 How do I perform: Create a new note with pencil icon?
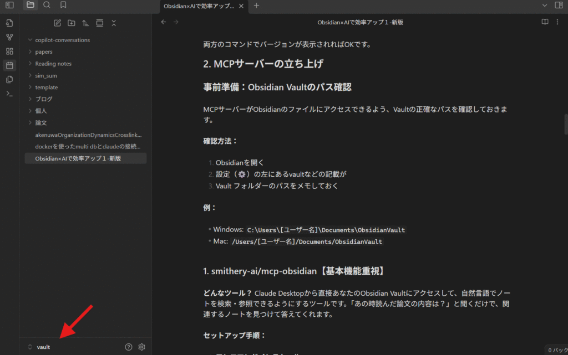57,23
